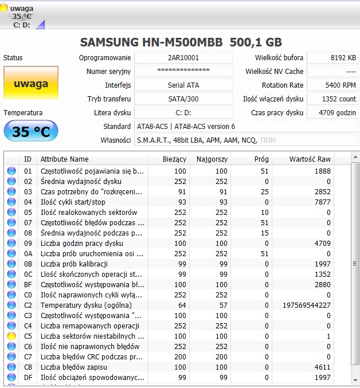This screenshot has width=360, height=388.
Task: Click the empty NV Cache size field
Action: [x=332, y=71]
